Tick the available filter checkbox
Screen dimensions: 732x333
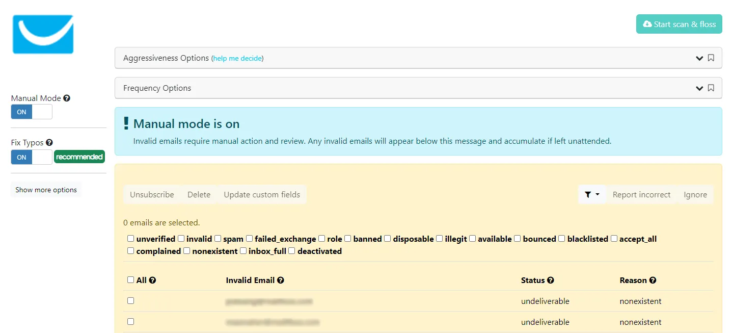[472, 239]
